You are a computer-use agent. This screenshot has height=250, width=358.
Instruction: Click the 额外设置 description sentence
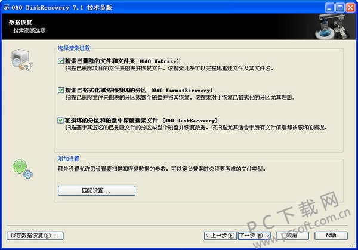pos(162,169)
